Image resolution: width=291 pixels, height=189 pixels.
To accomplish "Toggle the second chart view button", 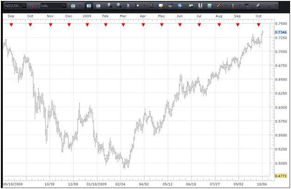I will tap(98, 6).
